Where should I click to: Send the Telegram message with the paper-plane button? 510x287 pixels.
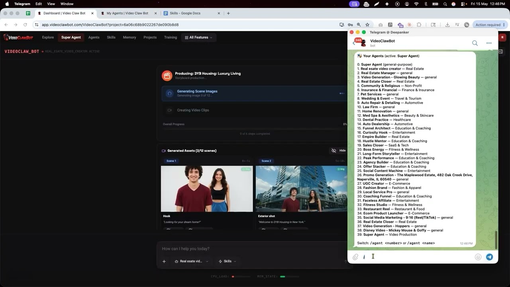(x=489, y=257)
